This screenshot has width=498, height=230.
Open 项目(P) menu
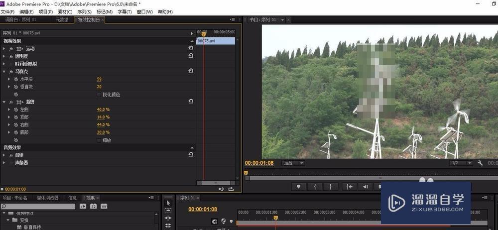[x=46, y=12]
